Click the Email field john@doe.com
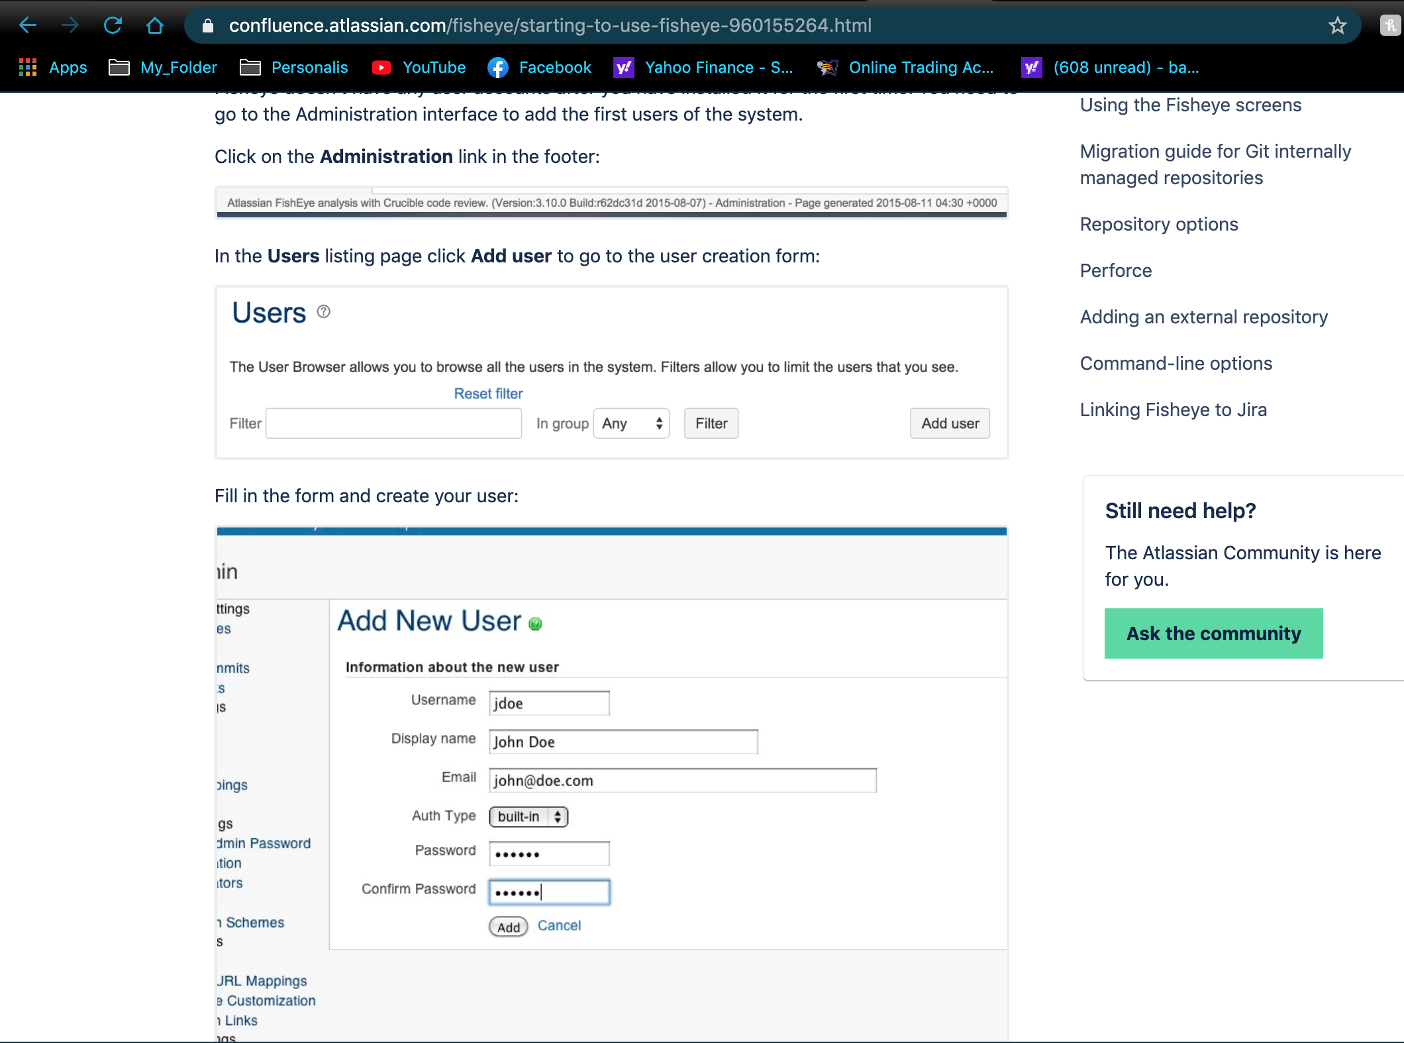1404x1043 pixels. [x=683, y=780]
